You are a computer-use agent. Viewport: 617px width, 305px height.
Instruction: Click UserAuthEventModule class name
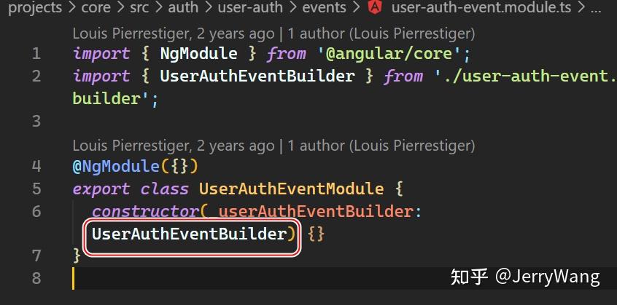291,189
